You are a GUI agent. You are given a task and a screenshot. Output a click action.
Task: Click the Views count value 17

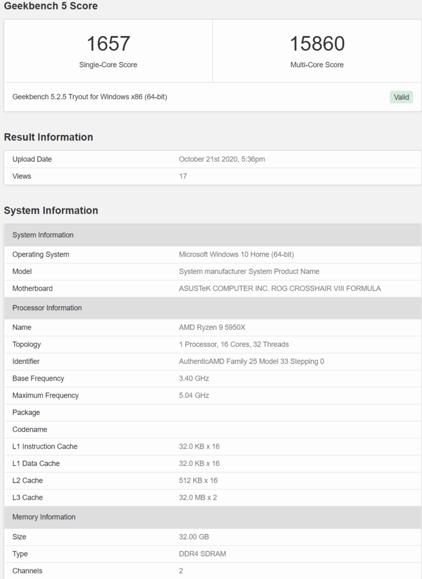183,176
